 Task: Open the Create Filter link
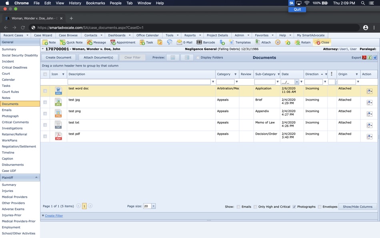pyautogui.click(x=54, y=216)
